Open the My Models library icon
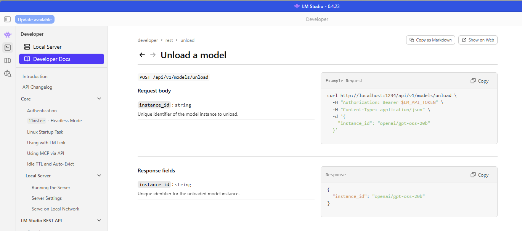 tap(8, 61)
